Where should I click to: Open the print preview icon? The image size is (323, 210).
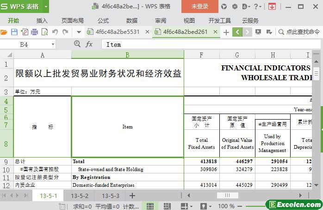(45, 32)
